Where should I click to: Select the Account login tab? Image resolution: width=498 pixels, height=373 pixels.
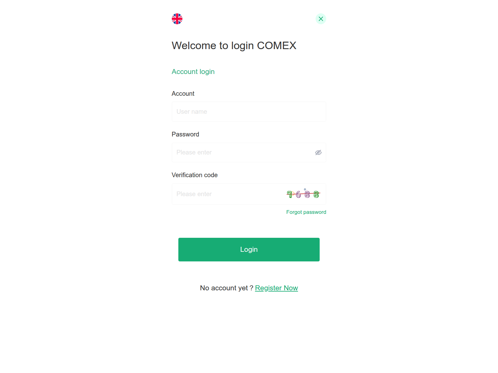tap(193, 72)
